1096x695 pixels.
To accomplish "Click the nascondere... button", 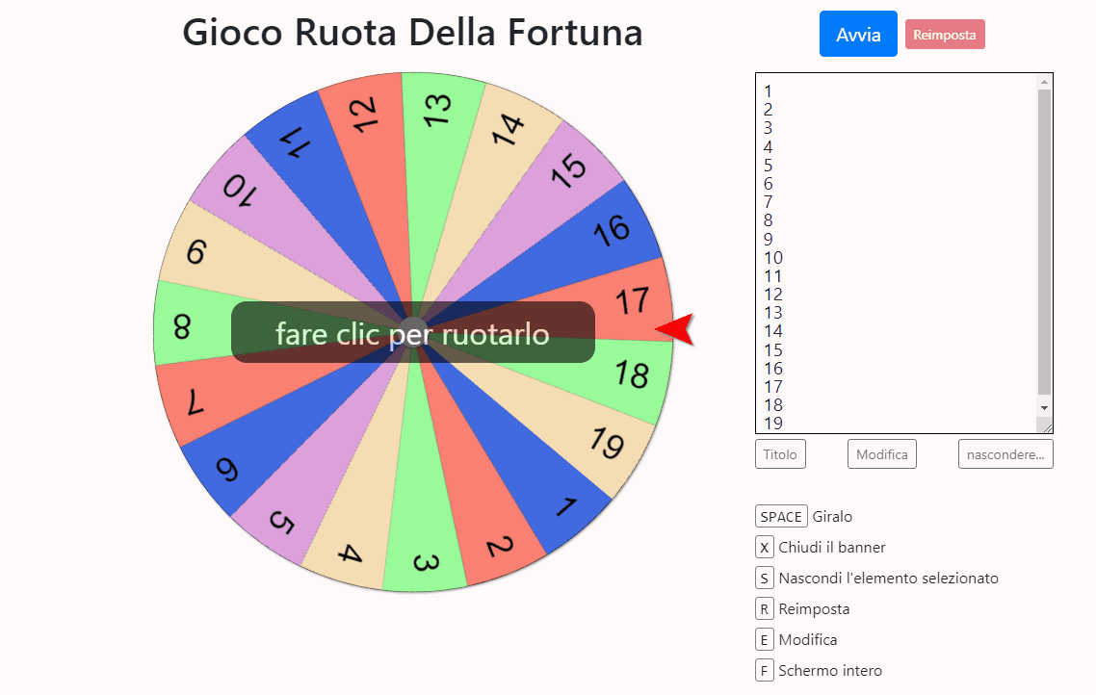I will [1005, 454].
